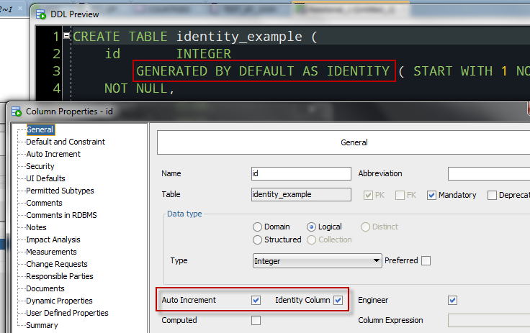Click the INTEGER keyword in DDL Preview
Image resolution: width=530 pixels, height=333 pixels.
tap(204, 54)
